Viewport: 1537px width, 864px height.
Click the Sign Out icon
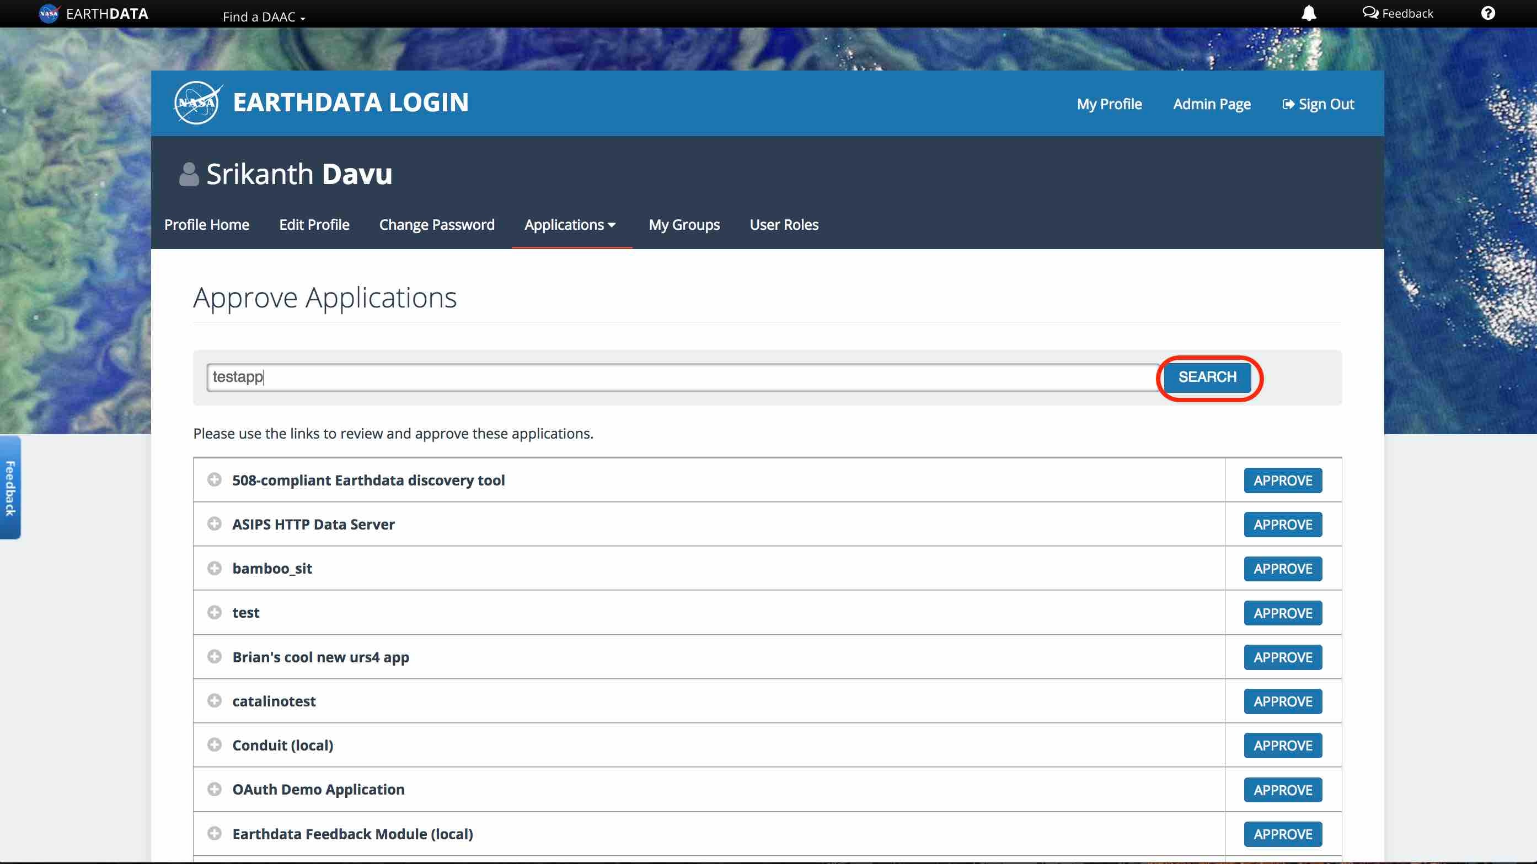pos(1287,104)
